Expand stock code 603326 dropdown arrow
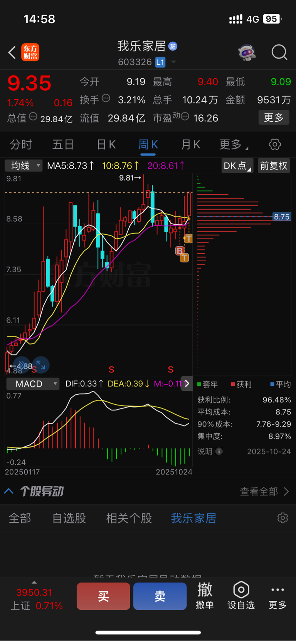This screenshot has width=296, height=641. tap(173, 62)
